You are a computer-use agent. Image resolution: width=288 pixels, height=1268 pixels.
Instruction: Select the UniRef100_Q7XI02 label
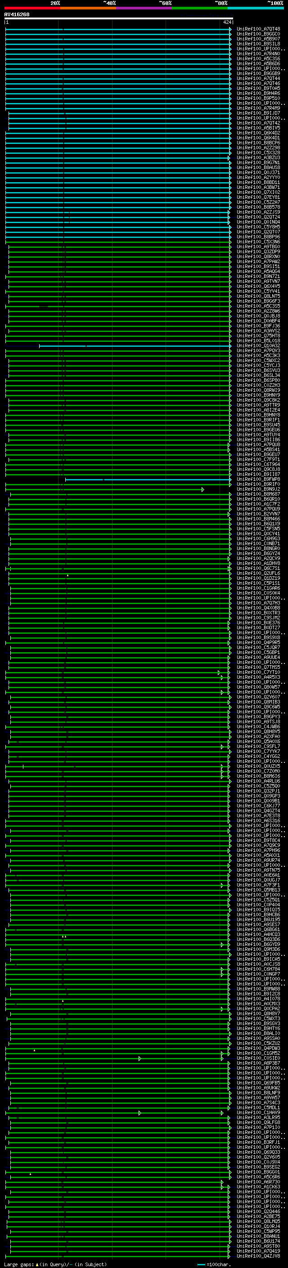(x=258, y=193)
